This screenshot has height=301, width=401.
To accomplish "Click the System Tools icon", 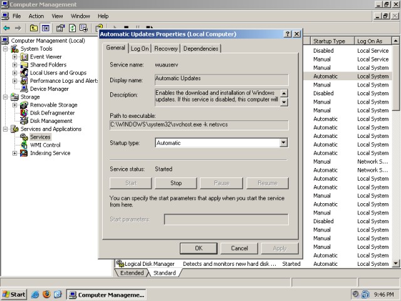I will pyautogui.click(x=14, y=49).
